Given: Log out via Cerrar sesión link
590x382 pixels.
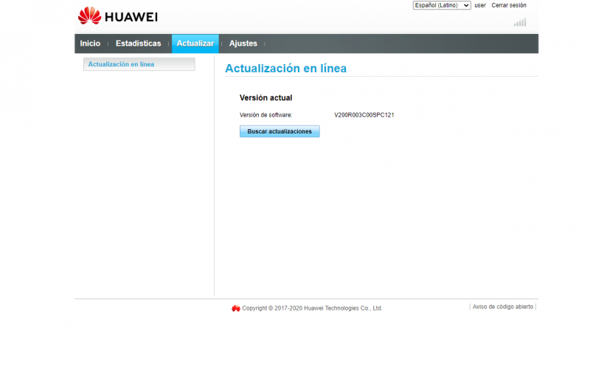Looking at the screenshot, I should pos(509,5).
